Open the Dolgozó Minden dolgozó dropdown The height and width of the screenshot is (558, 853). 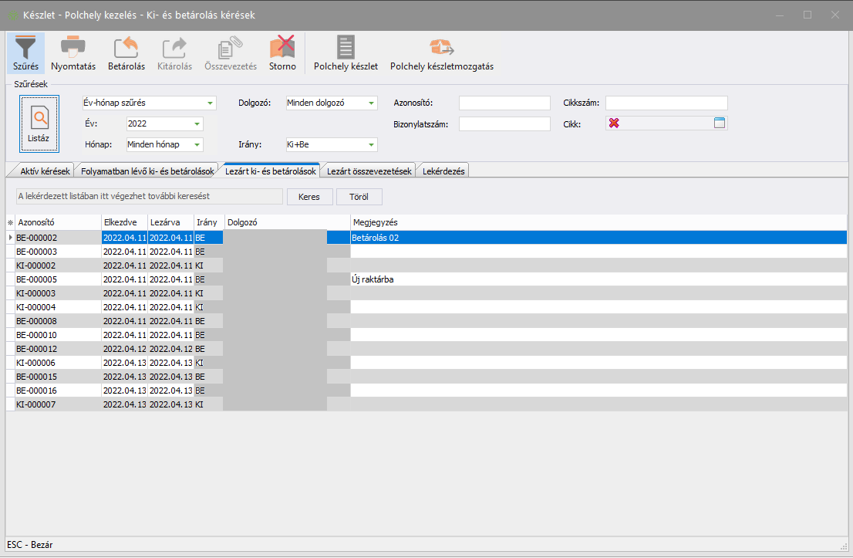tap(371, 103)
